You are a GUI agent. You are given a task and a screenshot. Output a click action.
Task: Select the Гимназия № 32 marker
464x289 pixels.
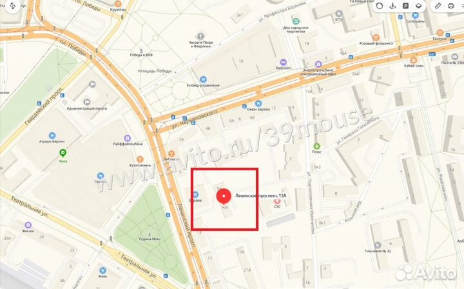[x=377, y=245]
